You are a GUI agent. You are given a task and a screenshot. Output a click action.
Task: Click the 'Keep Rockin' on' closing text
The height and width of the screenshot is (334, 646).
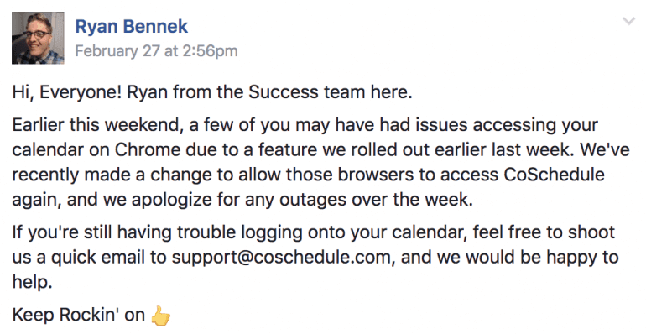pos(78,315)
